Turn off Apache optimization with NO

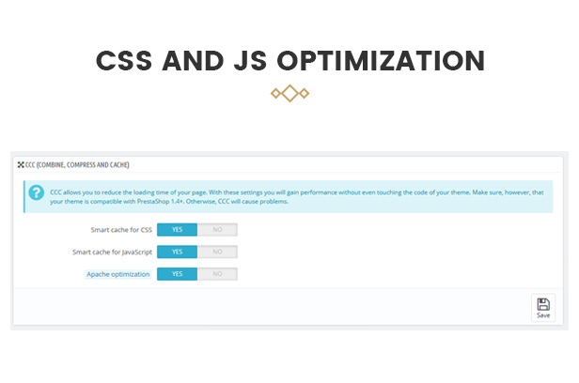coord(217,274)
